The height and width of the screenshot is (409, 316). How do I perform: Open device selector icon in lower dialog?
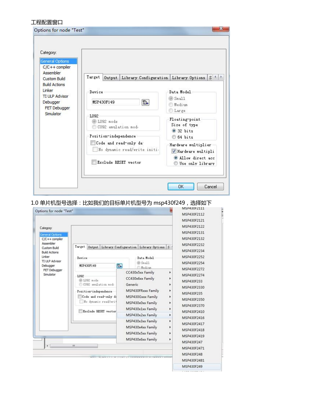coord(119,266)
